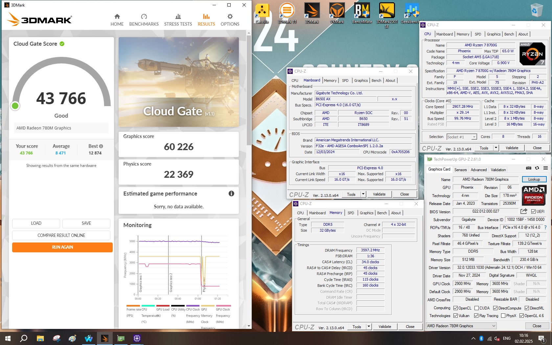Click the LOAD button in 3DMark
552x345 pixels.
click(36, 223)
